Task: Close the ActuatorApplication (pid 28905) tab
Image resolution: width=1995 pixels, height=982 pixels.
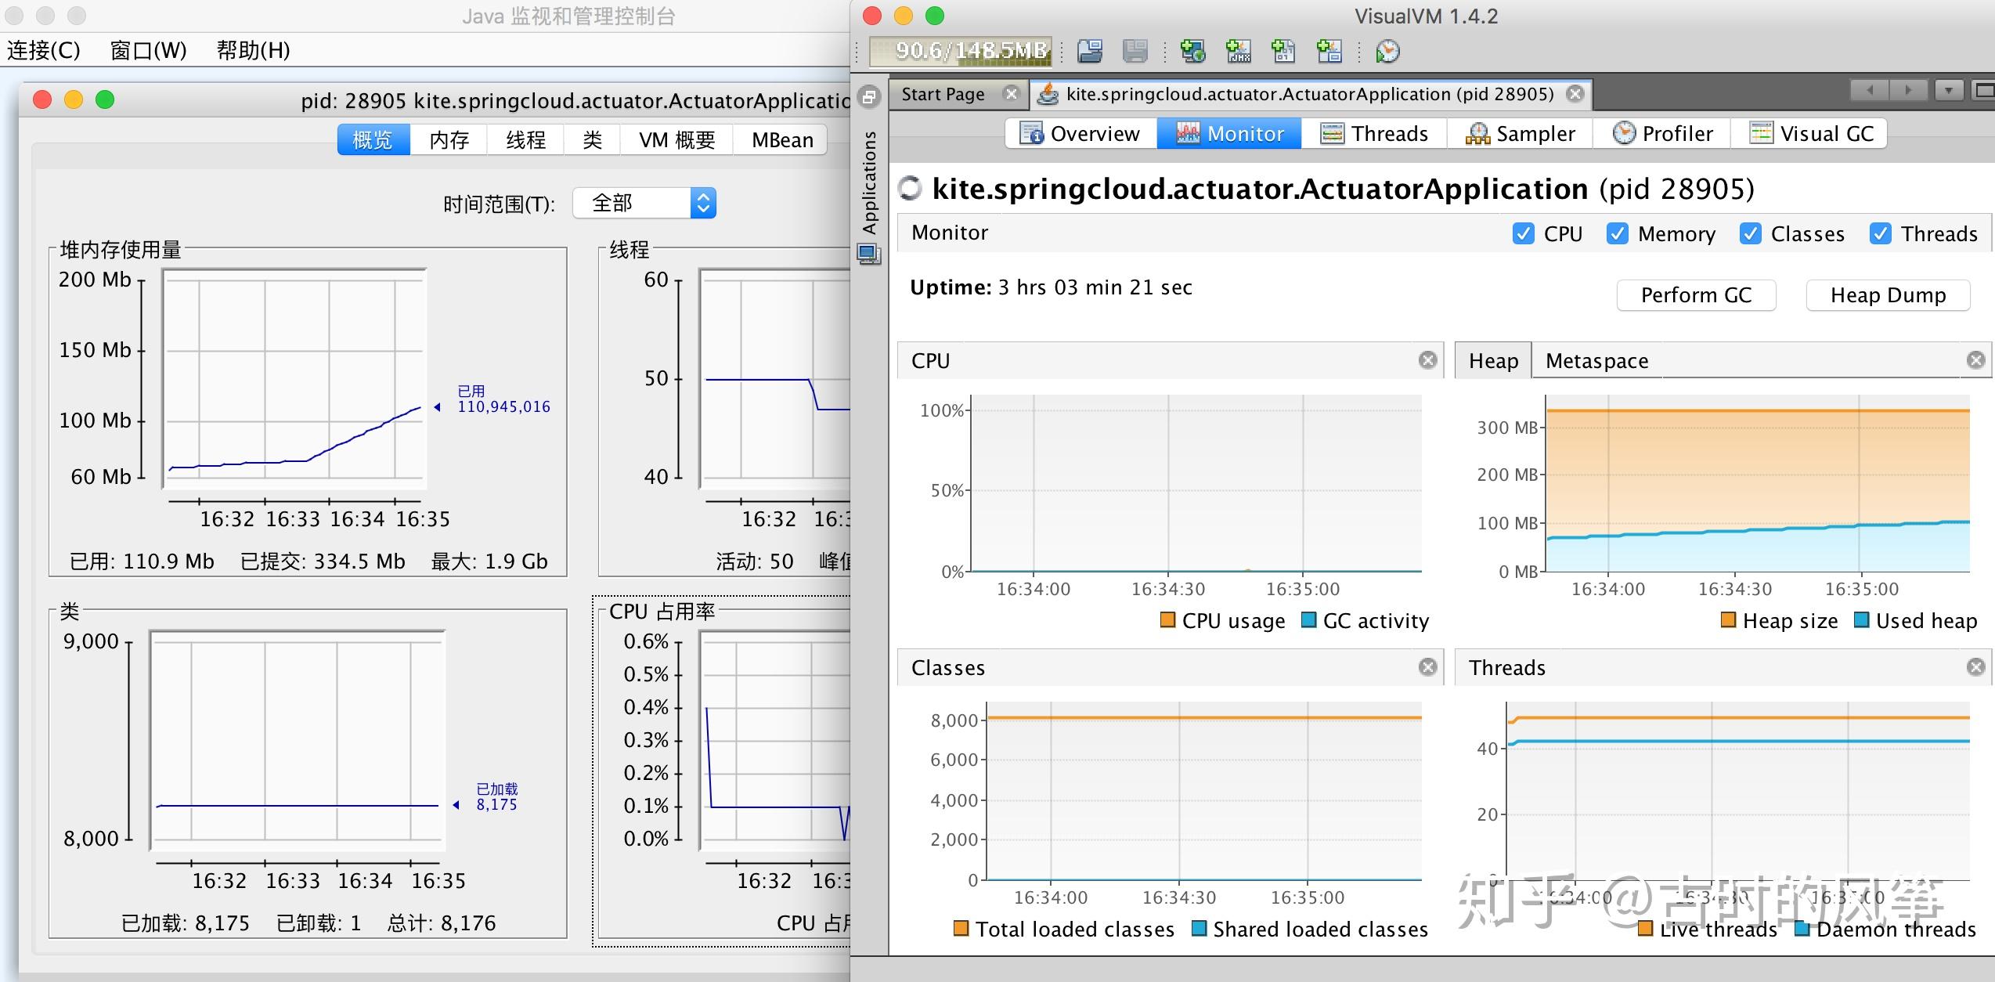Action: pyautogui.click(x=1575, y=94)
